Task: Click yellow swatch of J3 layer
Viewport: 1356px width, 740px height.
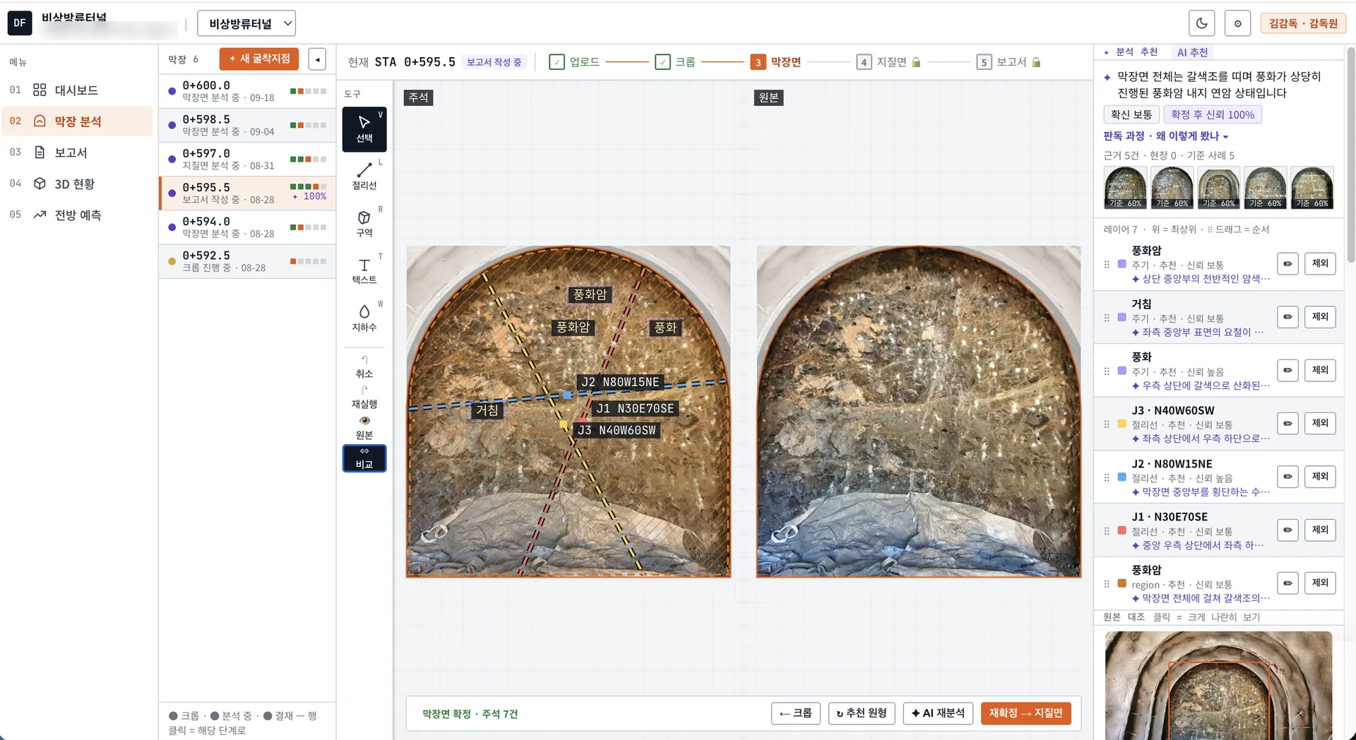Action: click(x=1122, y=424)
